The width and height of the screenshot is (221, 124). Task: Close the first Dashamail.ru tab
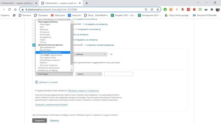click(36, 3)
